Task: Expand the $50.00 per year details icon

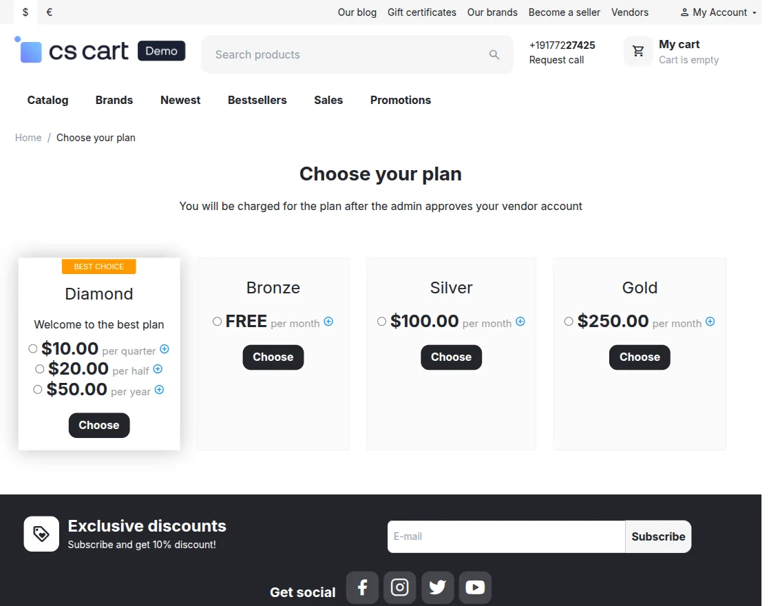Action: (x=159, y=390)
